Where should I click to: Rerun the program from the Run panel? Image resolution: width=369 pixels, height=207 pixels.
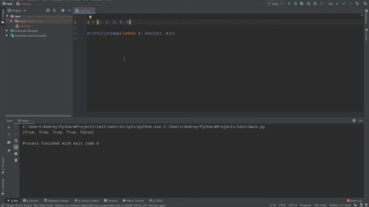pos(9,128)
